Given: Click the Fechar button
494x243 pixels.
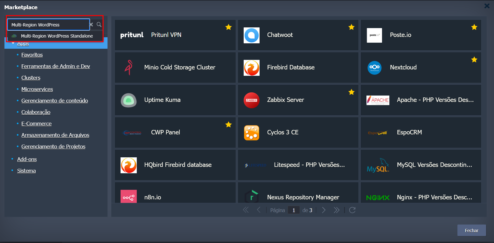Looking at the screenshot, I should 471,230.
